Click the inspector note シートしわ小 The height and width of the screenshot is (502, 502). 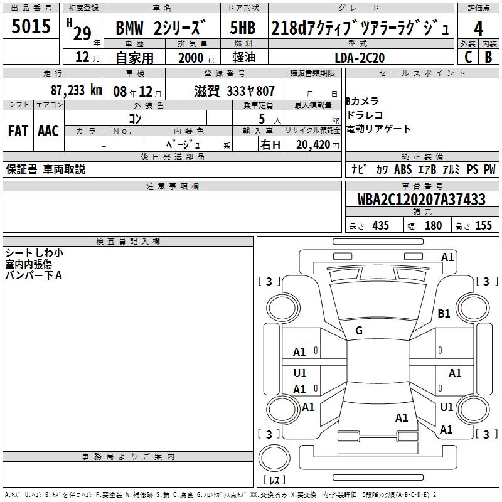point(35,253)
